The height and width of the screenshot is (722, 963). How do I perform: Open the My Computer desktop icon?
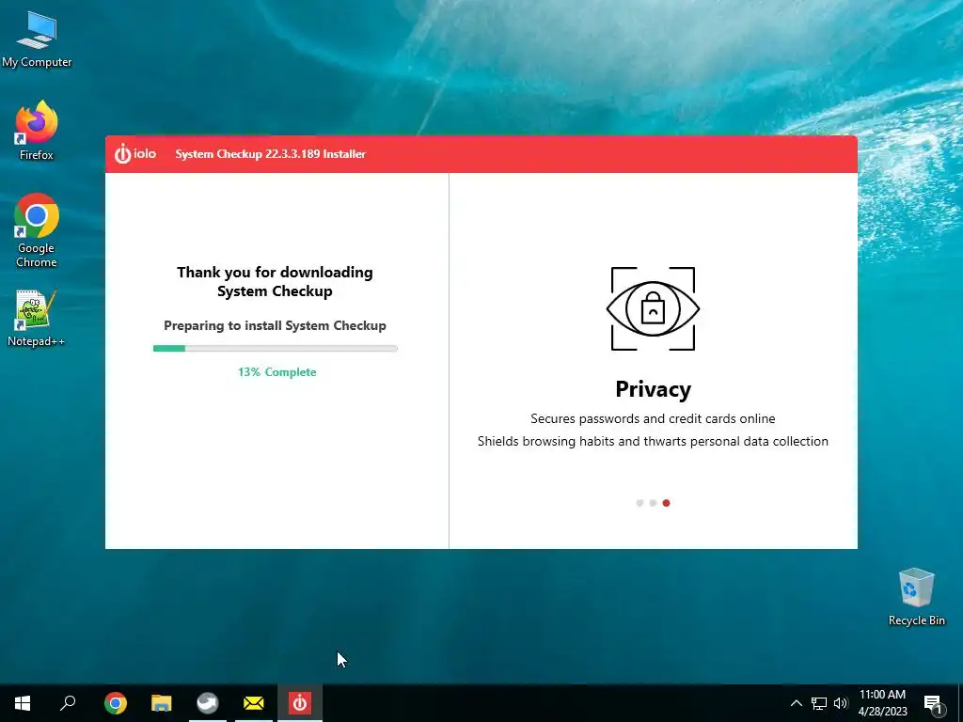37,39
